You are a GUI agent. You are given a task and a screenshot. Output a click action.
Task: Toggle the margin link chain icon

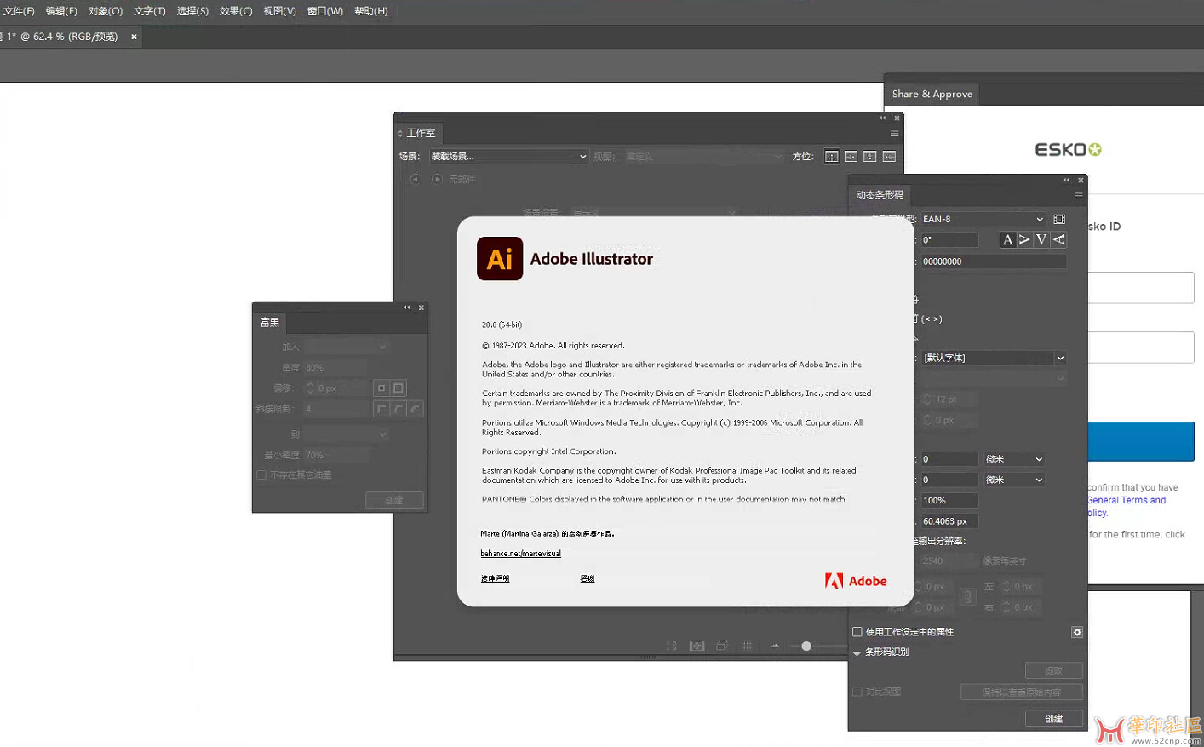pos(967,597)
